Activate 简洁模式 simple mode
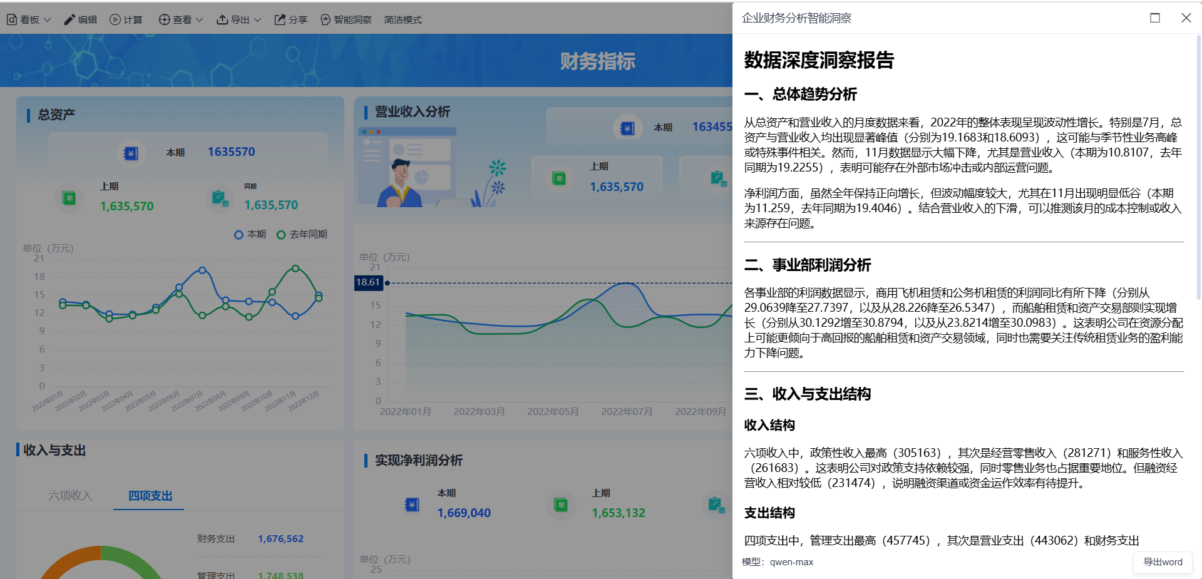Screen dimensions: 1202x579 pos(403,19)
